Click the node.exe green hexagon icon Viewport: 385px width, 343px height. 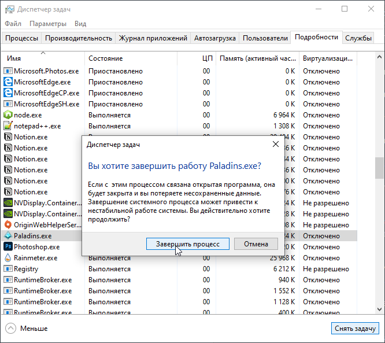[x=8, y=115]
